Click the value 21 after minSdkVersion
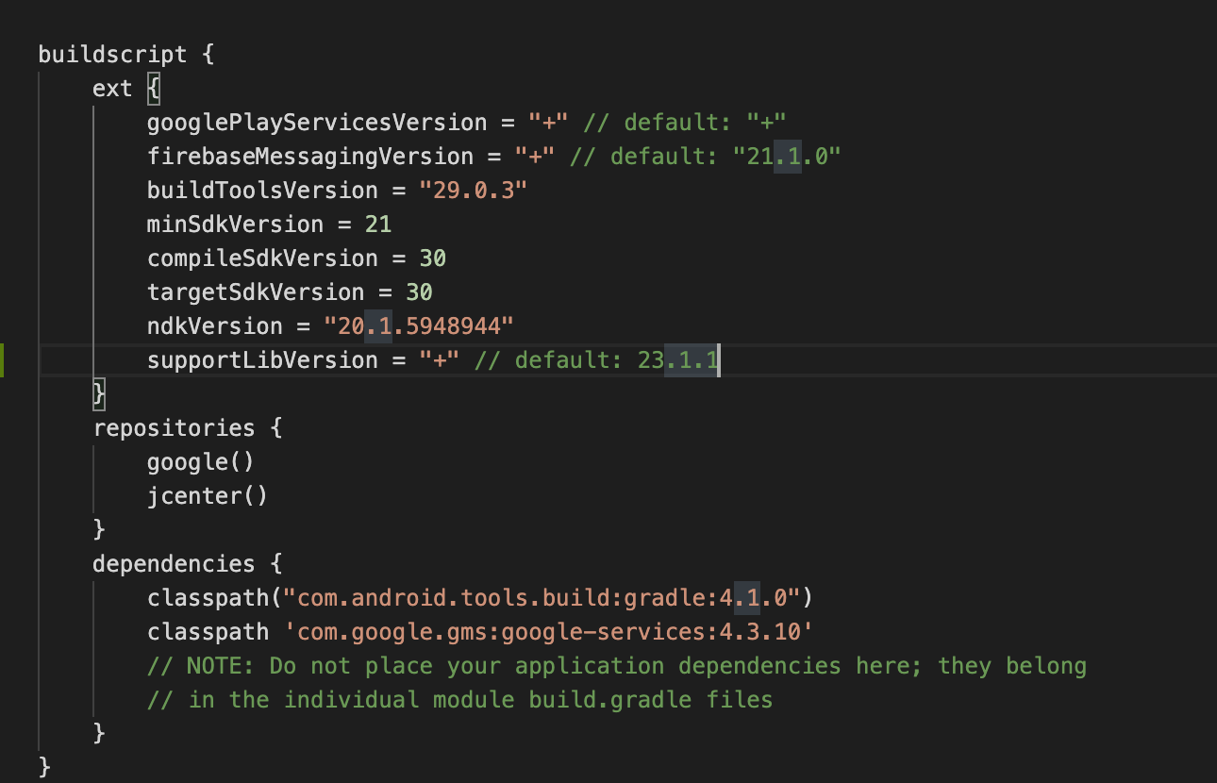This screenshot has width=1217, height=783. [x=378, y=224]
